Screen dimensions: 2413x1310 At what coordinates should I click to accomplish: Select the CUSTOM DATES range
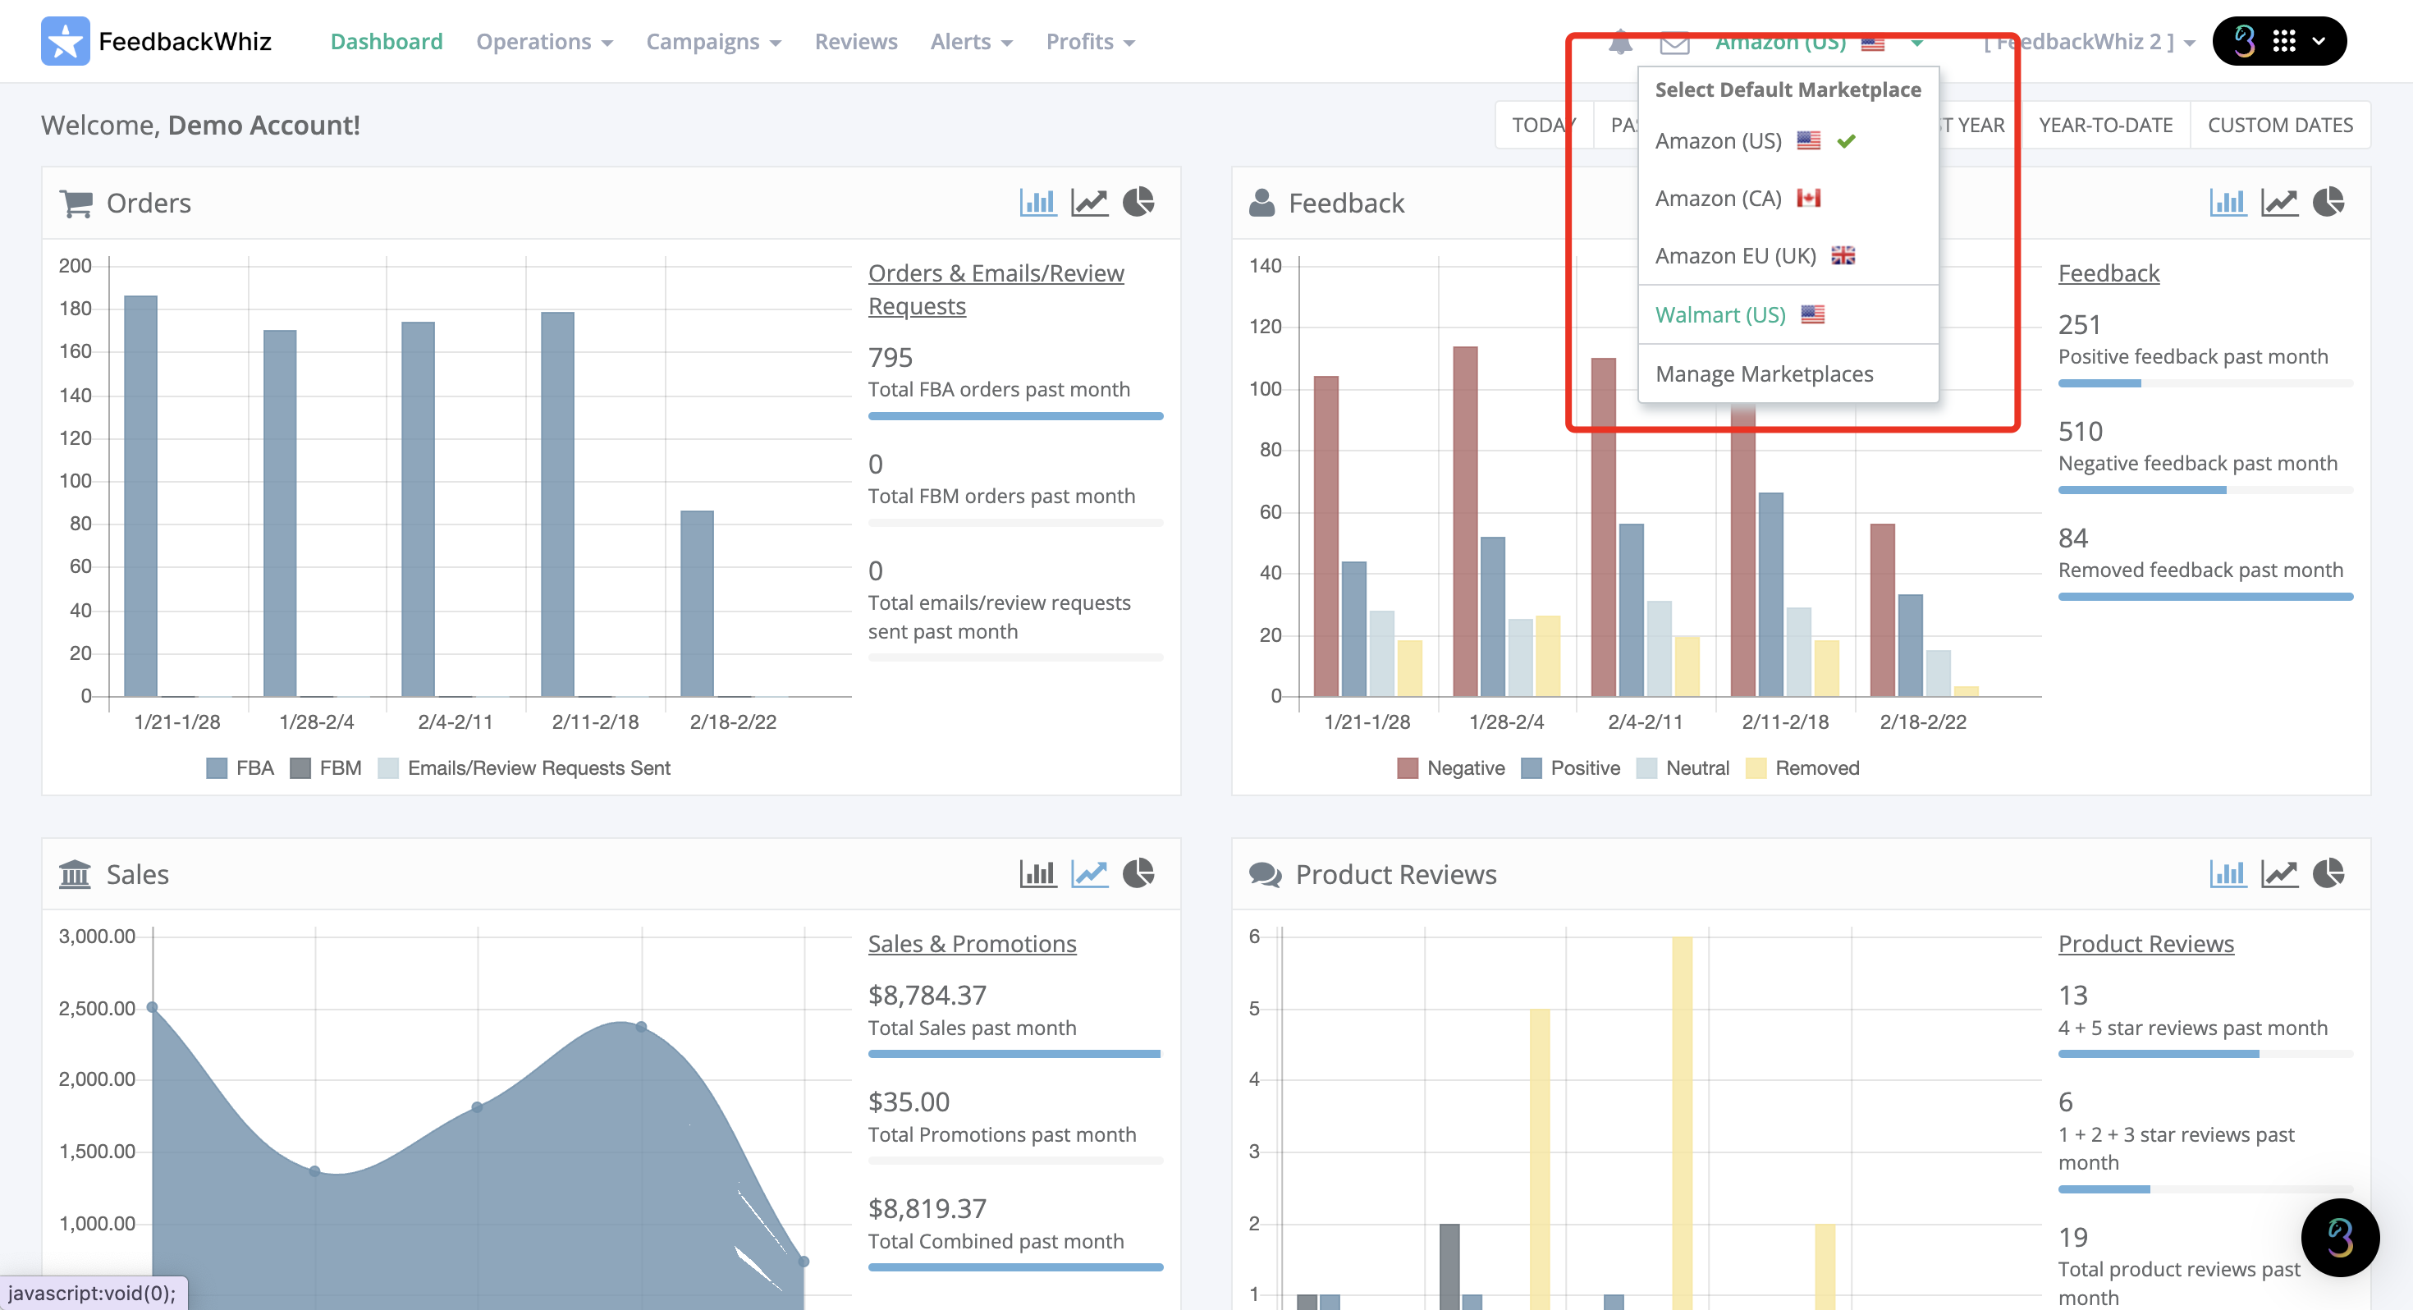(x=2280, y=125)
